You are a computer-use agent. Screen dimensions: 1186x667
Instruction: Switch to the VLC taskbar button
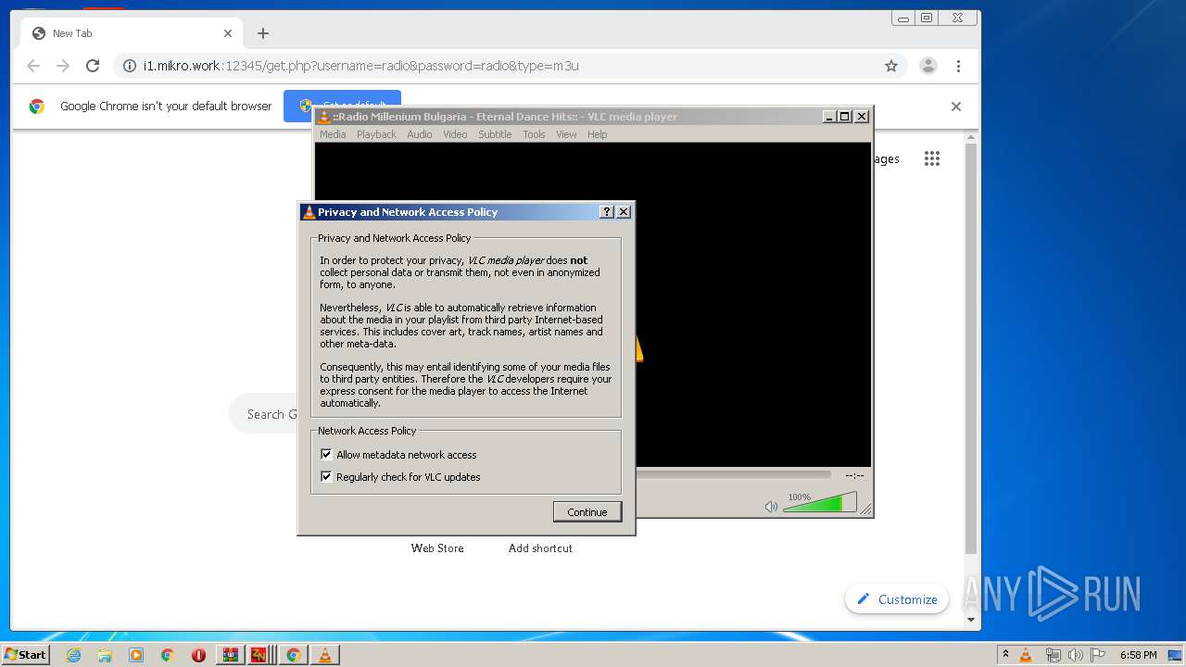[x=325, y=655]
